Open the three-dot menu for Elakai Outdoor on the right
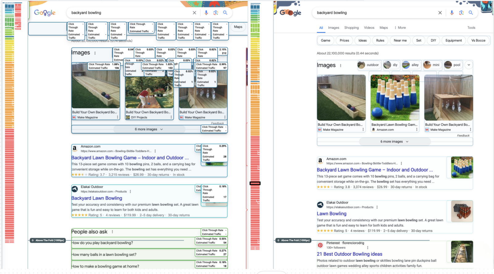The width and height of the screenshot is (494, 274). point(377,207)
